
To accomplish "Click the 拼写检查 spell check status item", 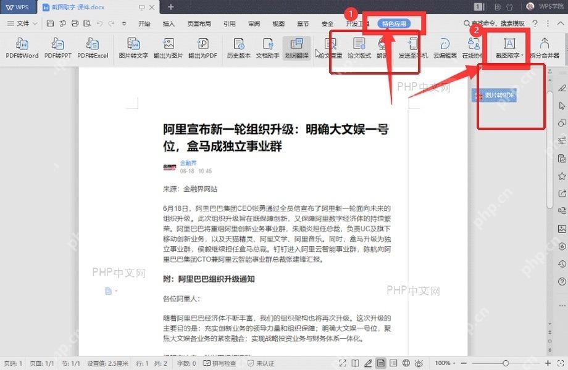I will point(220,363).
